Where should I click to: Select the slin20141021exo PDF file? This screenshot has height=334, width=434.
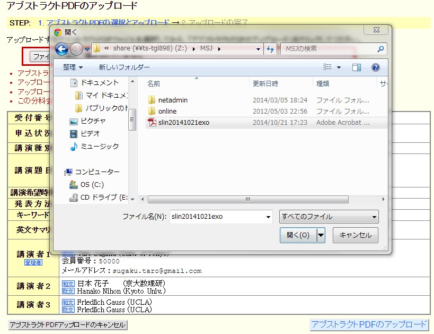(183, 122)
